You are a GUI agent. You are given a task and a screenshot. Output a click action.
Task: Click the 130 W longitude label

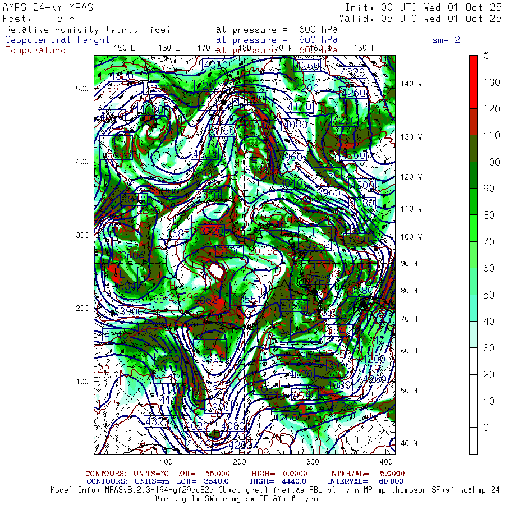[411, 137]
